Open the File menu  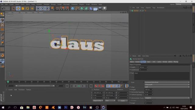click(2, 4)
